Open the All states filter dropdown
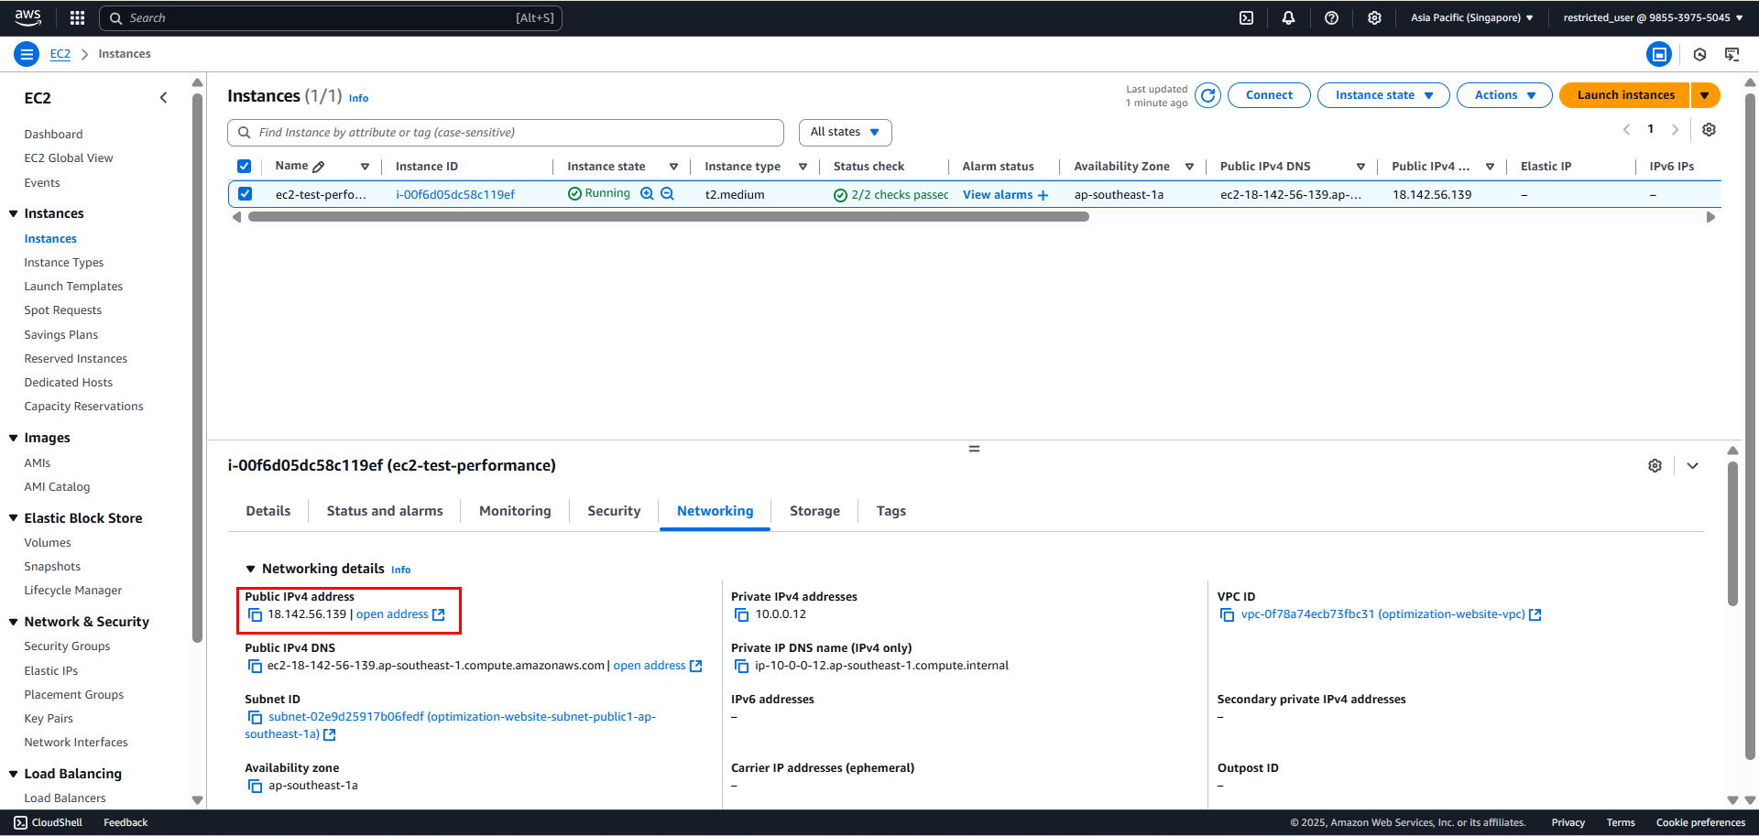The height and width of the screenshot is (836, 1759). click(x=845, y=132)
